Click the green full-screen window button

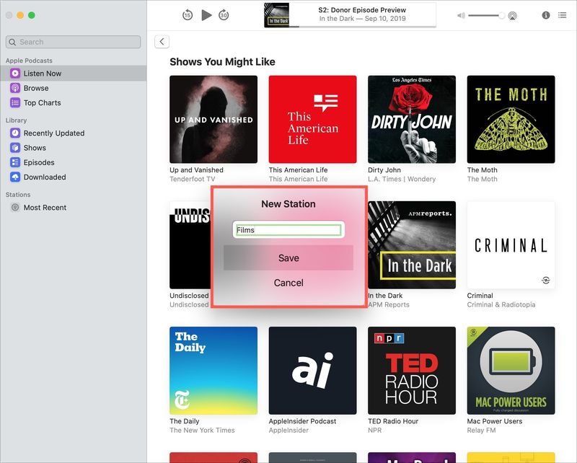(x=32, y=15)
